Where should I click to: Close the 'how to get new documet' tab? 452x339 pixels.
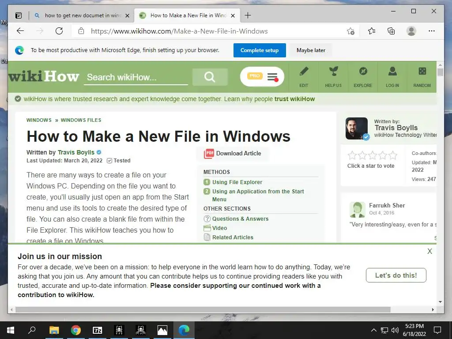click(x=127, y=15)
